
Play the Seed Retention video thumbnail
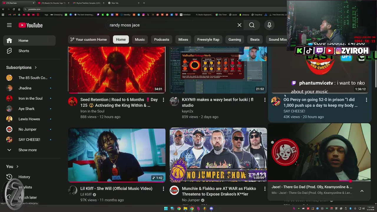click(x=117, y=70)
